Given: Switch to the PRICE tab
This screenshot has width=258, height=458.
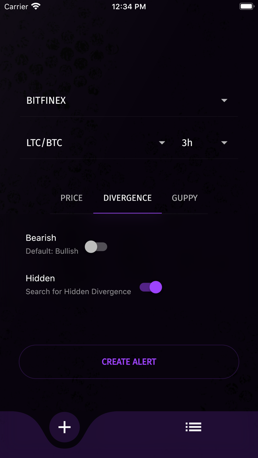Looking at the screenshot, I should click(71, 198).
